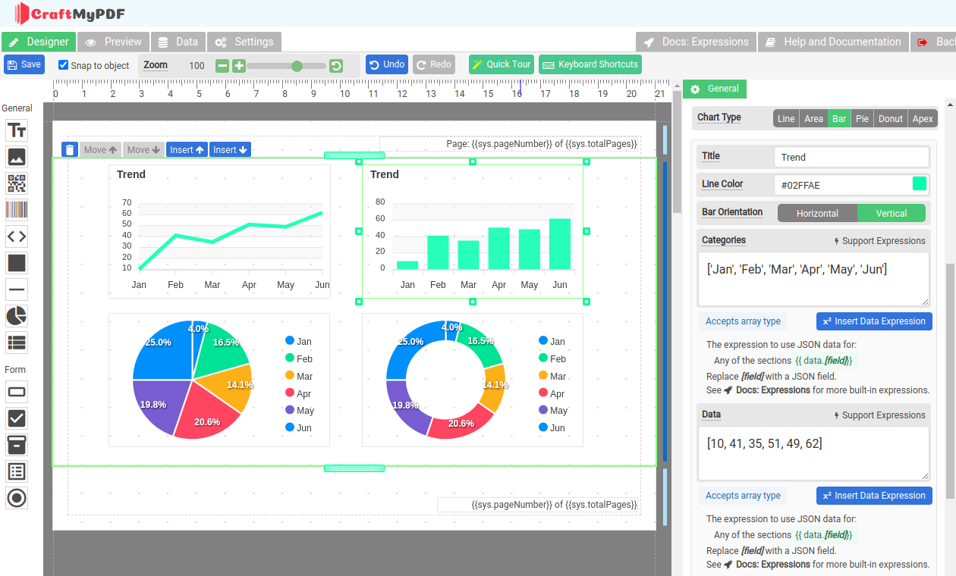
Task: Select the Line shape tool
Action: click(17, 290)
